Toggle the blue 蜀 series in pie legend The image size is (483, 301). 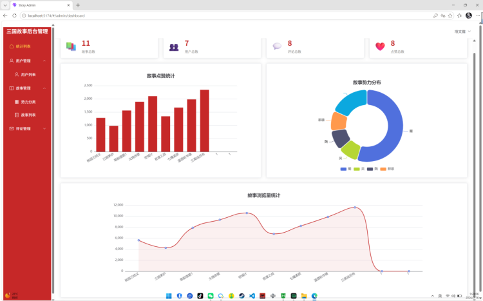(346, 169)
